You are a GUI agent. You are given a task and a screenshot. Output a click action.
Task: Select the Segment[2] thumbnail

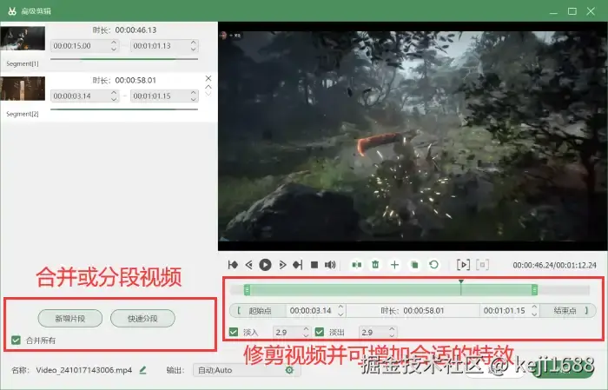point(23,89)
